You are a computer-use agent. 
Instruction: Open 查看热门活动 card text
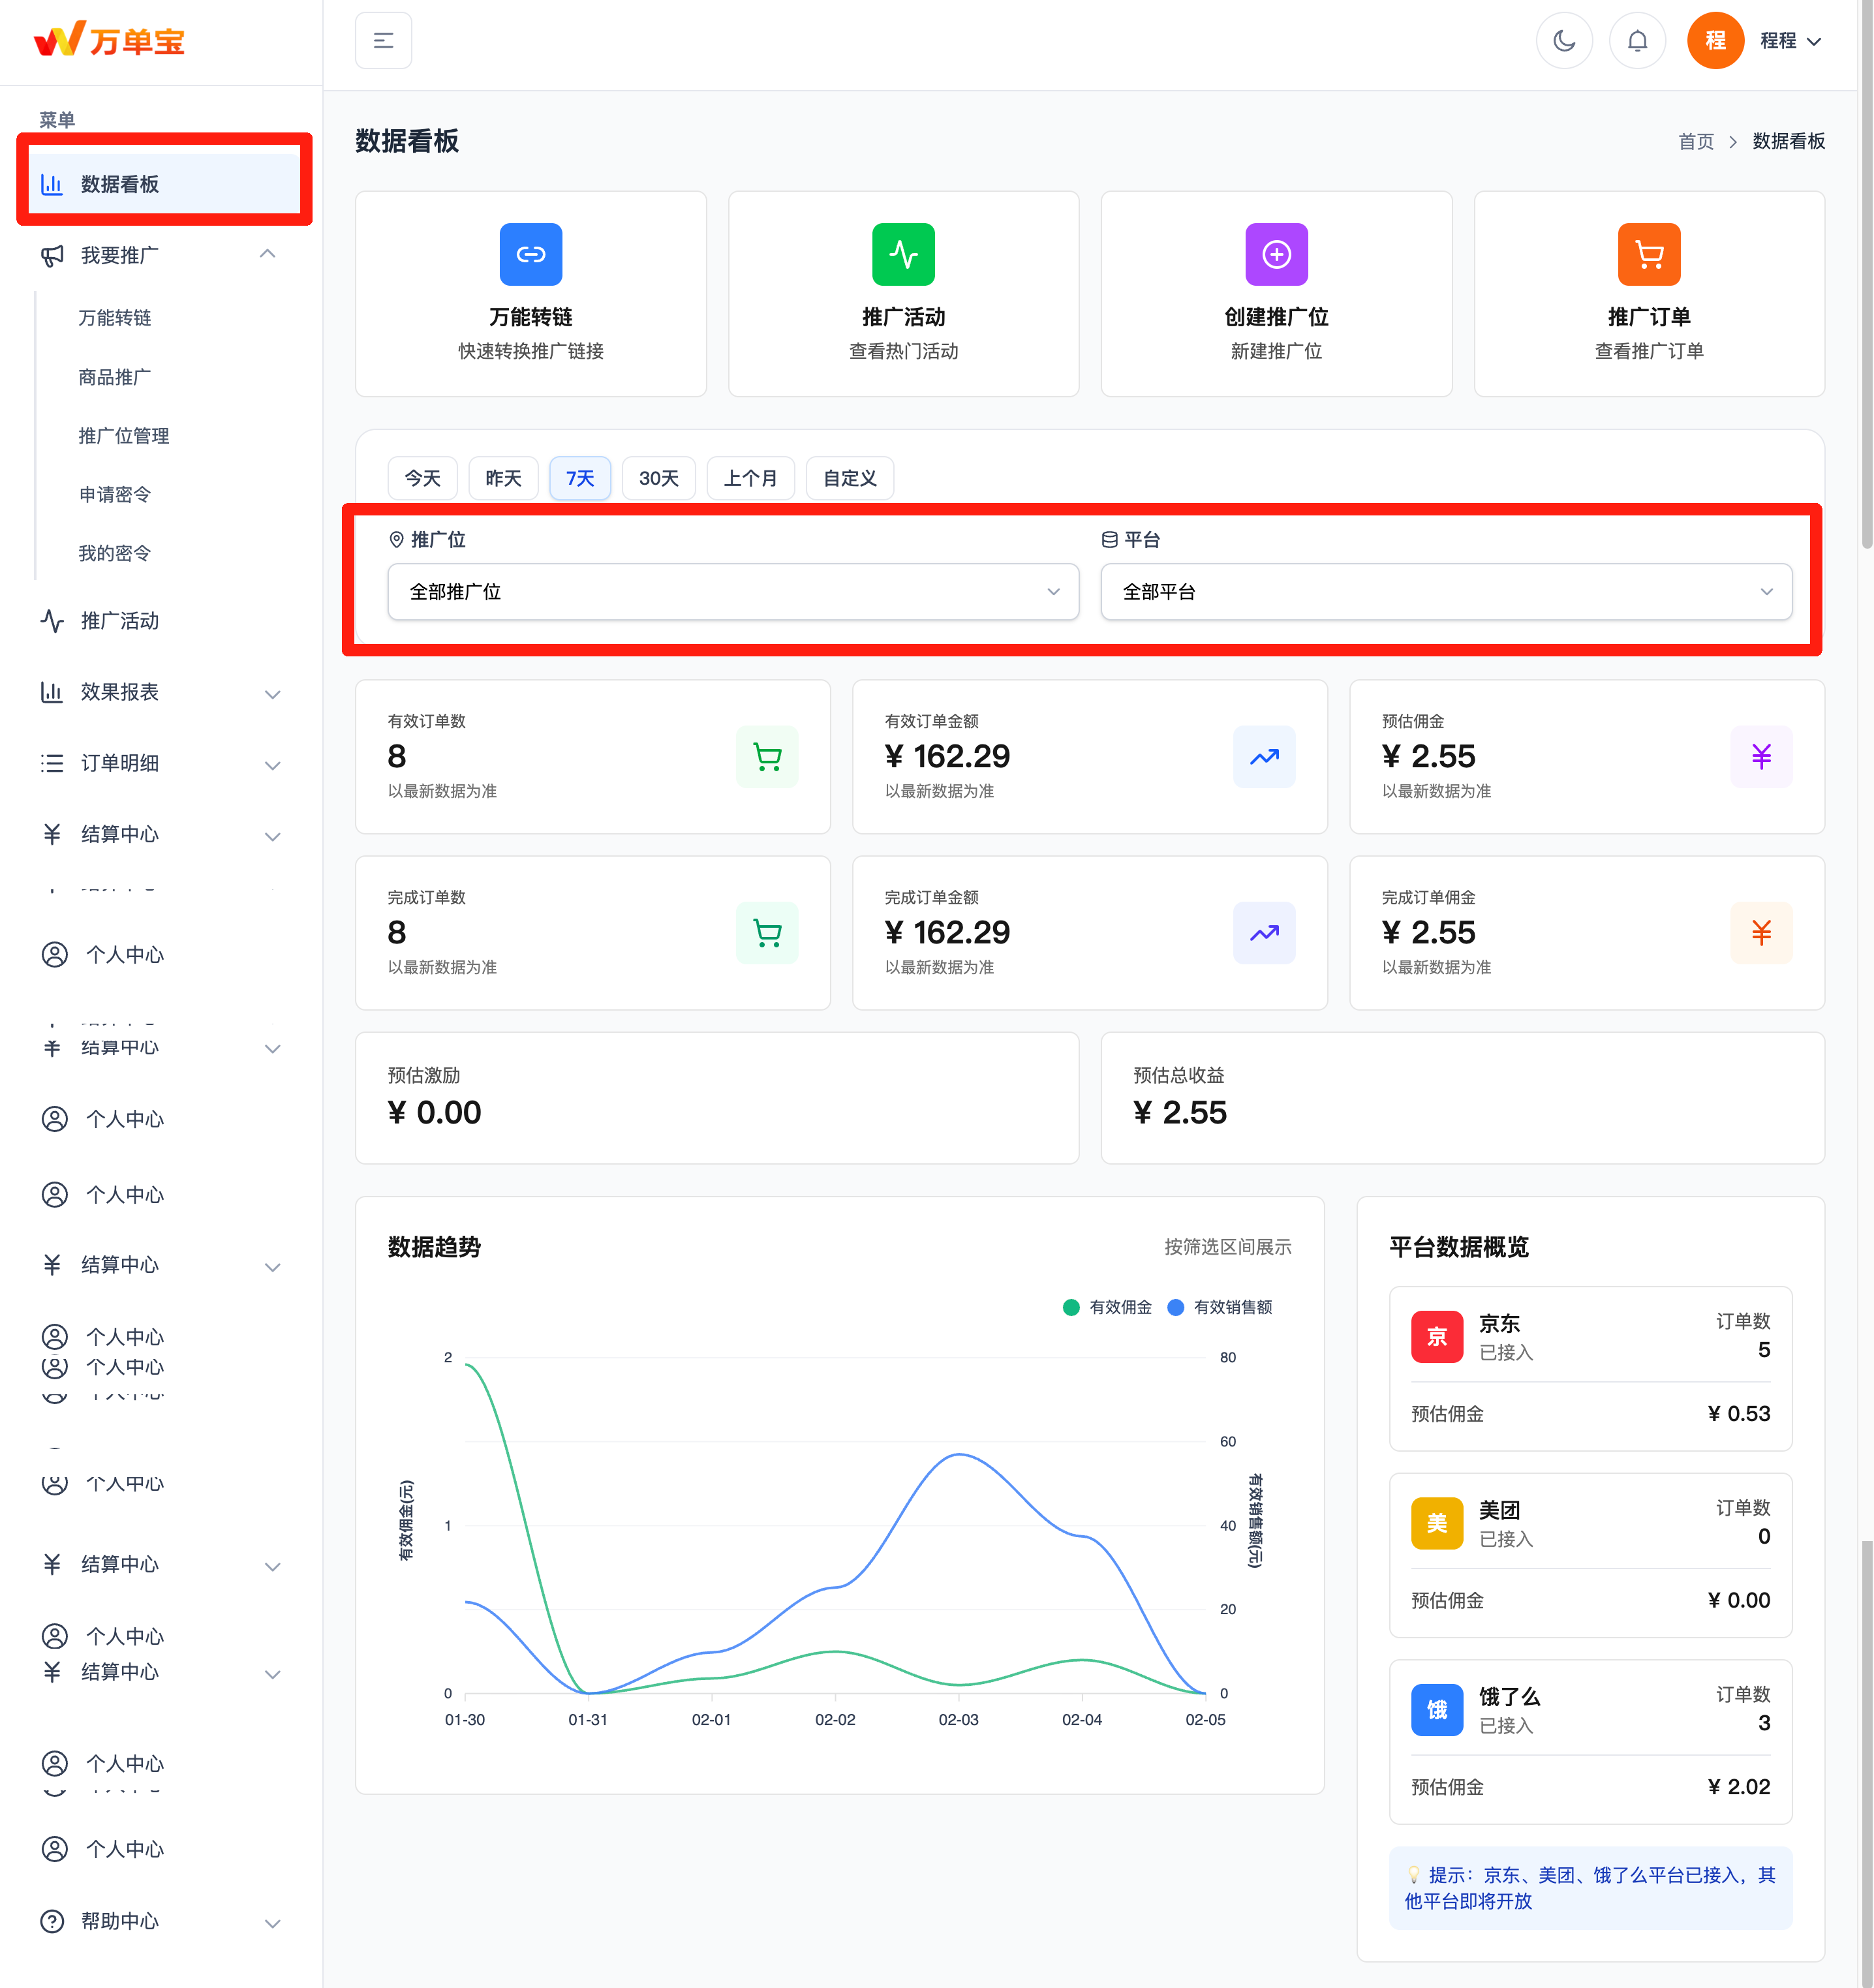click(x=903, y=351)
